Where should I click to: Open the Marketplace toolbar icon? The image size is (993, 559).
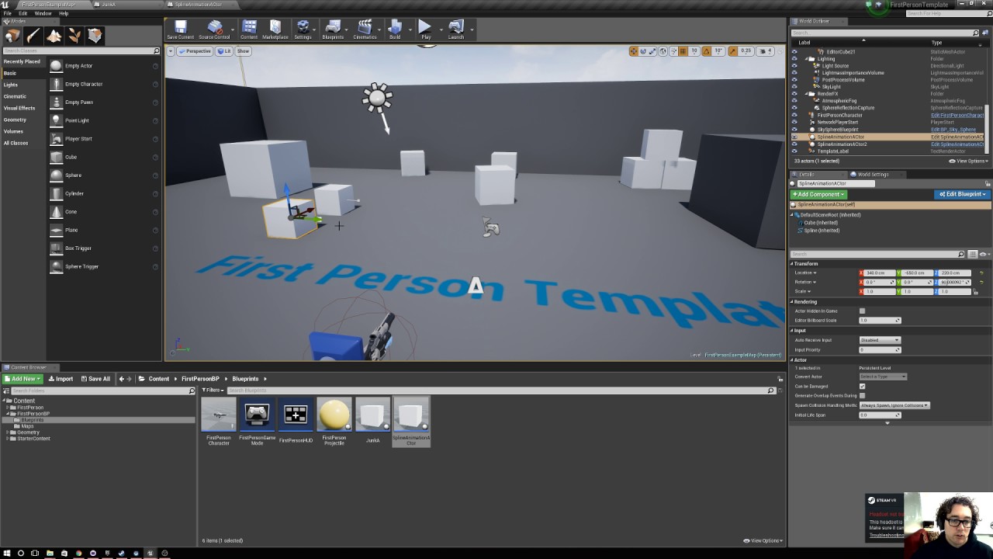click(275, 30)
